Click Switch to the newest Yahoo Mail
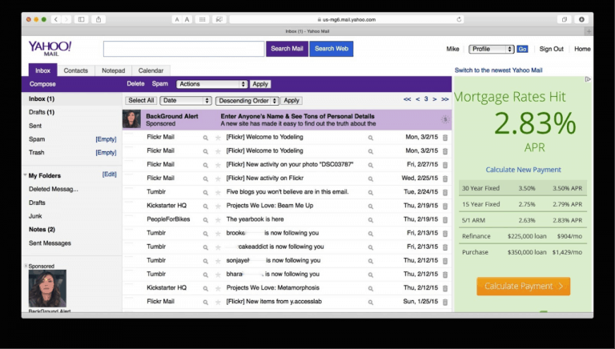This screenshot has width=615, height=349. [x=499, y=70]
